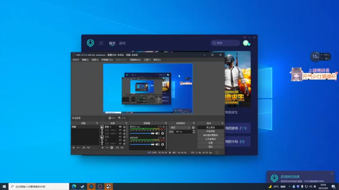Move the selected source up in the list

pos(117,148)
